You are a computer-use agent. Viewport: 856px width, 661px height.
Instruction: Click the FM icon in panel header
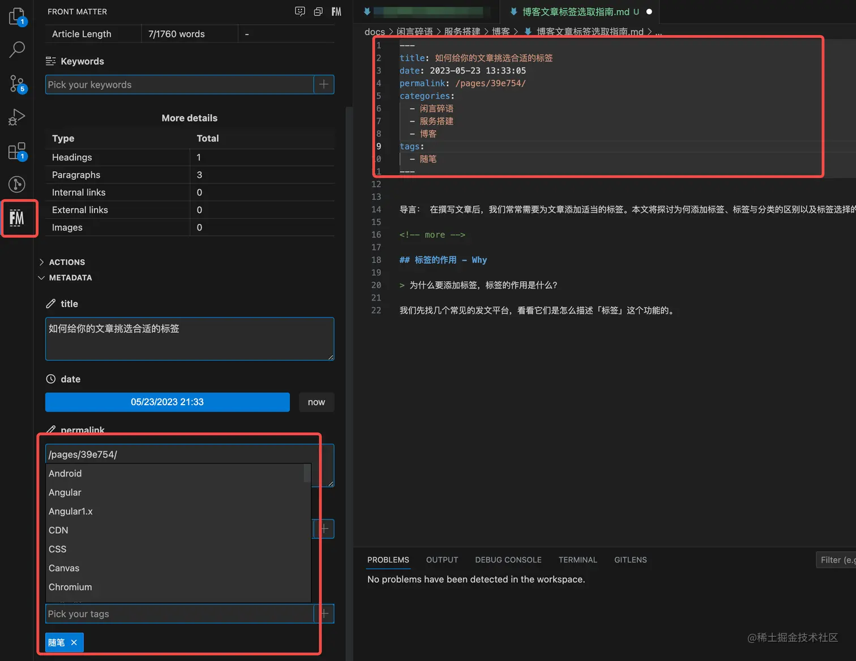(x=336, y=11)
